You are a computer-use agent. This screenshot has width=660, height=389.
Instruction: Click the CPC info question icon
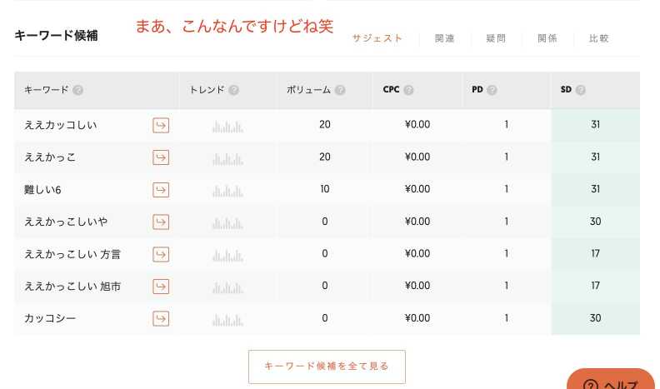pos(408,90)
